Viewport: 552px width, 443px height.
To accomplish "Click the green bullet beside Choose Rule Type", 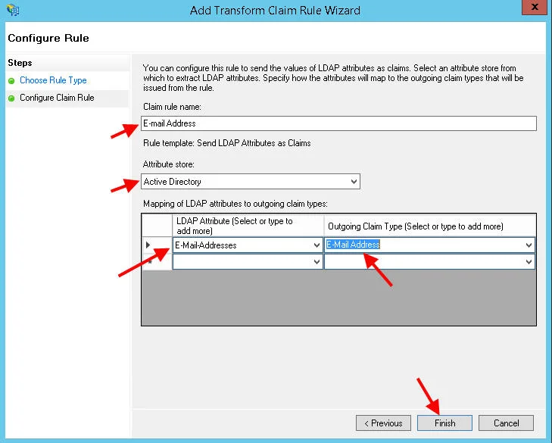I will 11,81.
